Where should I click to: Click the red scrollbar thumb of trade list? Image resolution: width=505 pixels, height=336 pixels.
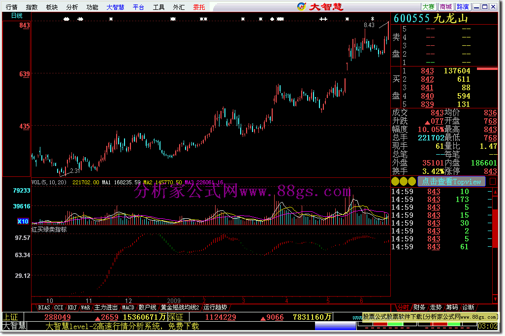495,230
